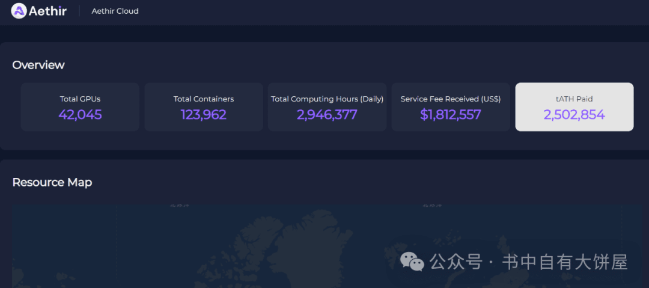Click the 2,502,854 tATH paid value
The width and height of the screenshot is (649, 288).
click(574, 115)
